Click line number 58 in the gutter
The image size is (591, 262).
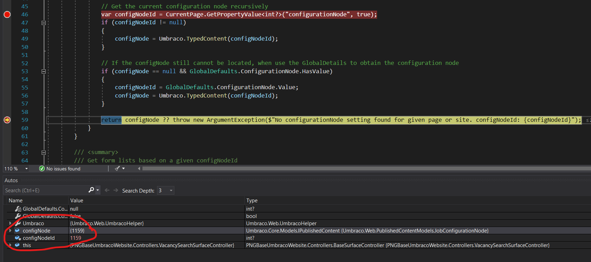(25, 112)
